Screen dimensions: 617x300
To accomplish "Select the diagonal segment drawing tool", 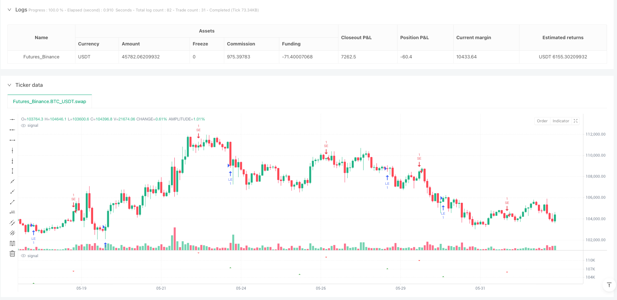I will click(12, 202).
